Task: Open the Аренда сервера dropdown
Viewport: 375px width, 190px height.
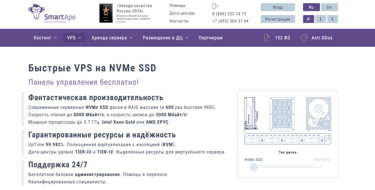Action: click(x=112, y=38)
